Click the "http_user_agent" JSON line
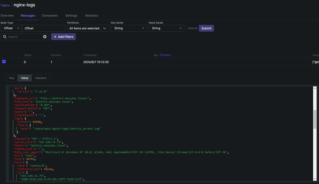Image resolution: width=319 pixels, height=184 pixels. pyautogui.click(x=121, y=152)
